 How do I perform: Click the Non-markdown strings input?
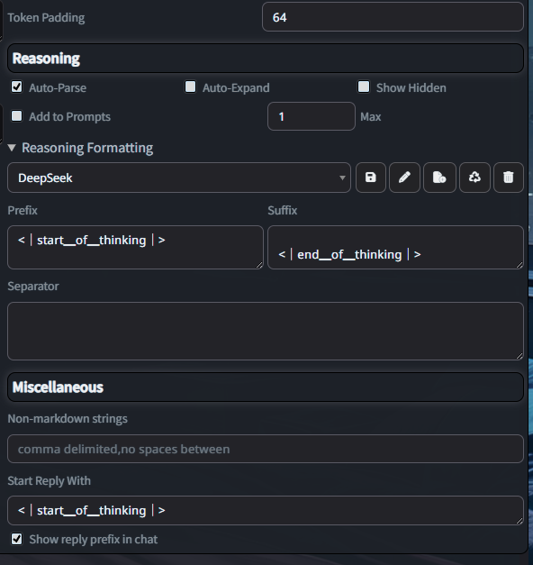click(266, 449)
